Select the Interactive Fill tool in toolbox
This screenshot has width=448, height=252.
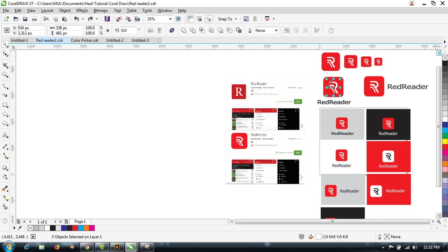[x=5, y=198]
